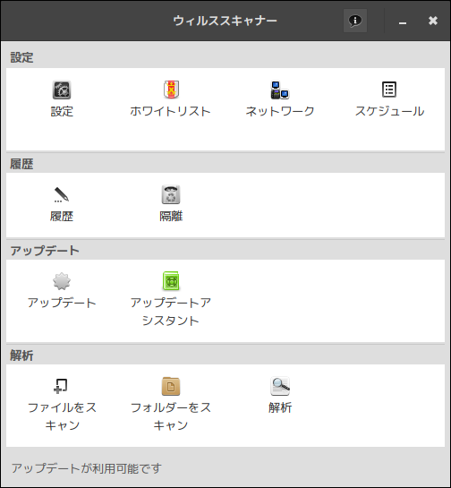Open the ホワイトリスト whitelist shield icon

click(x=171, y=90)
